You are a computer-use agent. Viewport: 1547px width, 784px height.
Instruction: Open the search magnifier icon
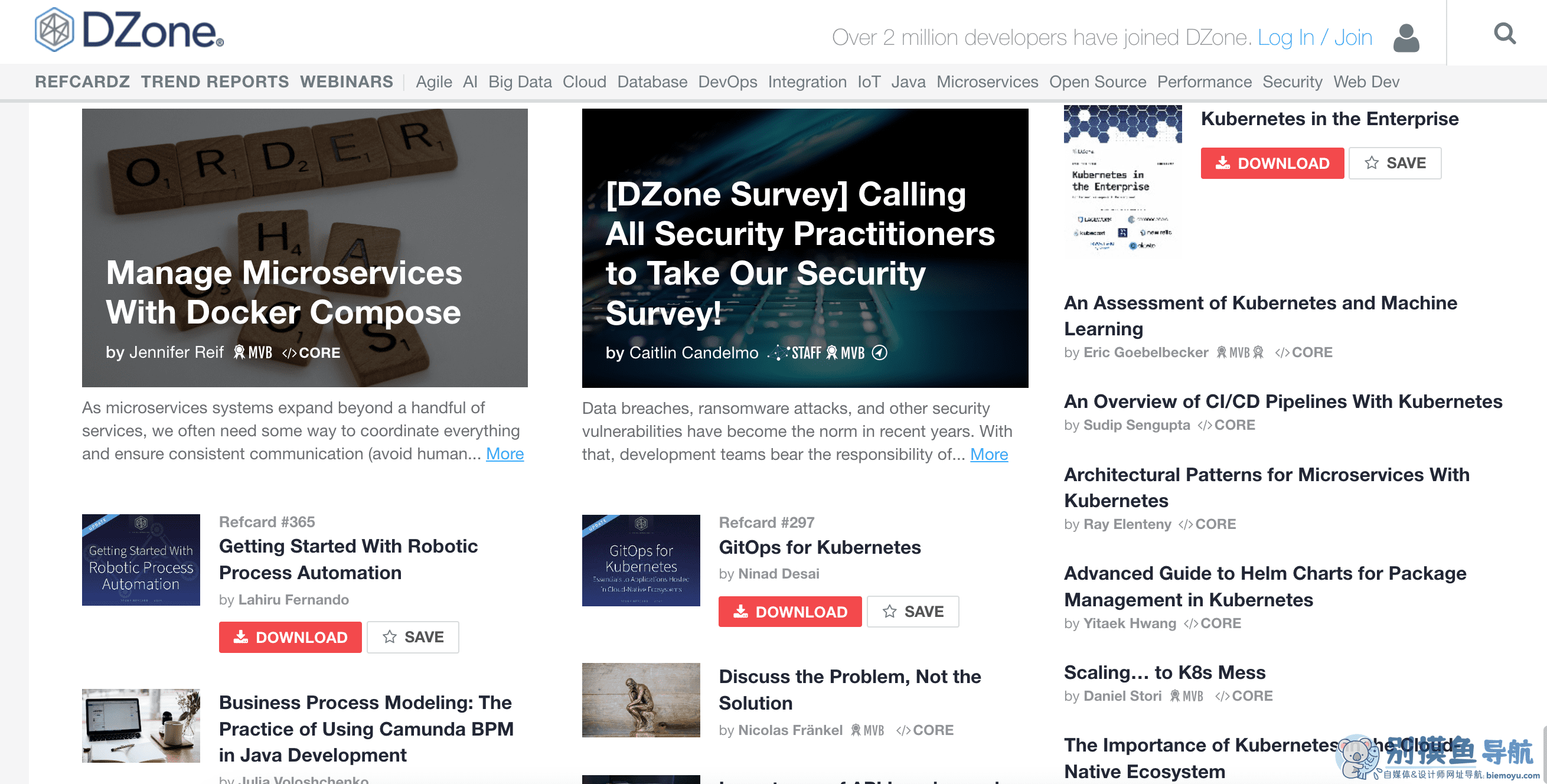tap(1504, 34)
